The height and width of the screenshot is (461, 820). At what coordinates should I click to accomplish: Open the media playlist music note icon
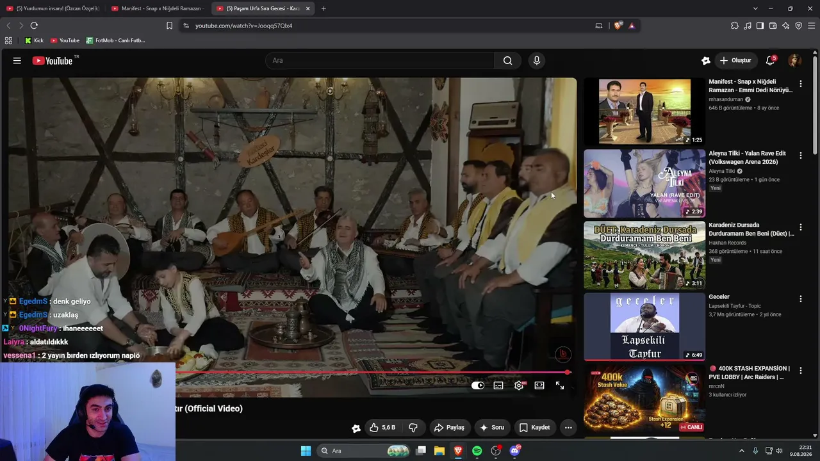click(x=748, y=26)
